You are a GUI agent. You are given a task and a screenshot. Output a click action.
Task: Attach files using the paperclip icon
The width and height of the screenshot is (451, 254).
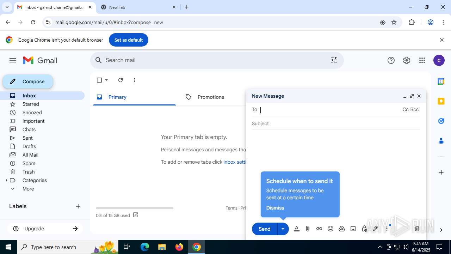308,229
